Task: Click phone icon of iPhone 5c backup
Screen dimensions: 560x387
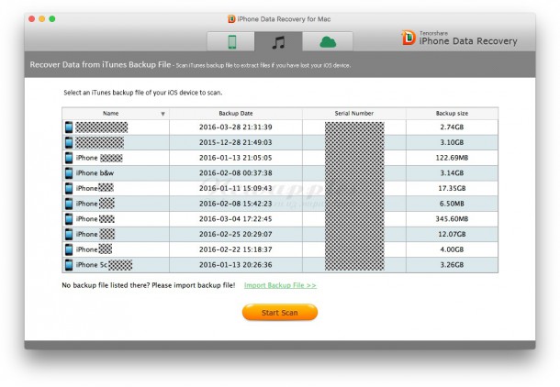Action: (x=69, y=265)
